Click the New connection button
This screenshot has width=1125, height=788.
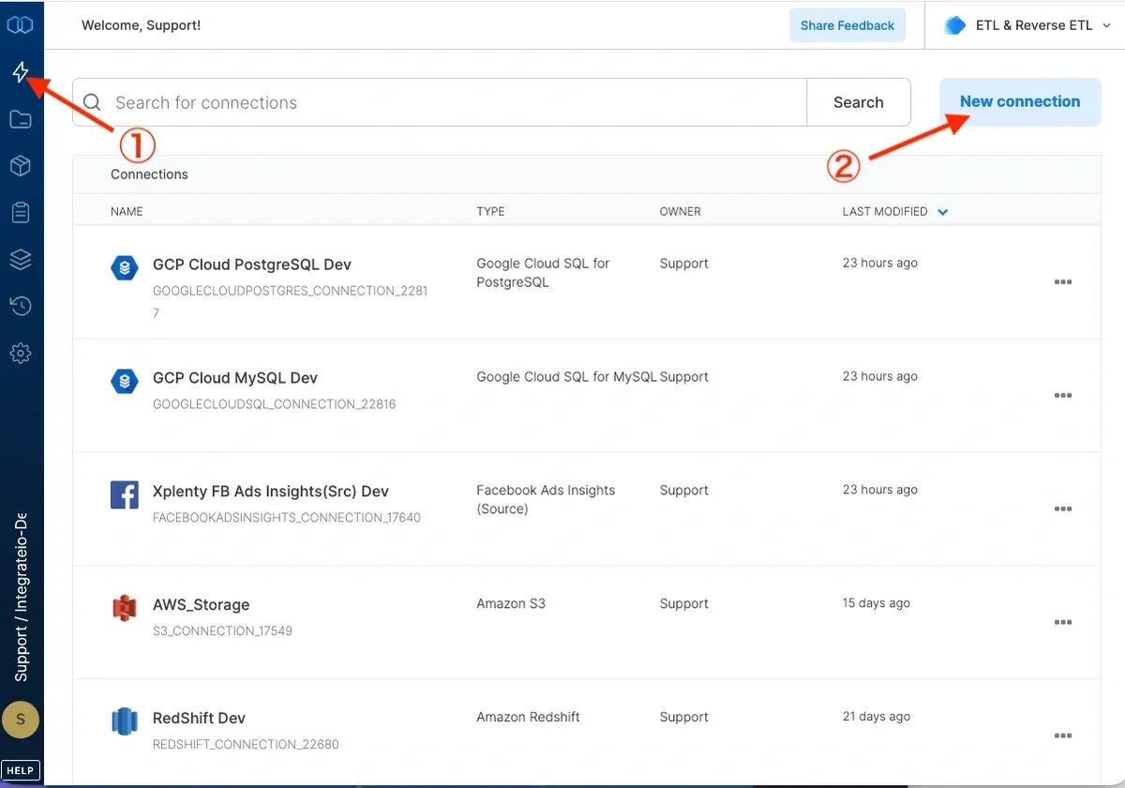click(x=1019, y=101)
